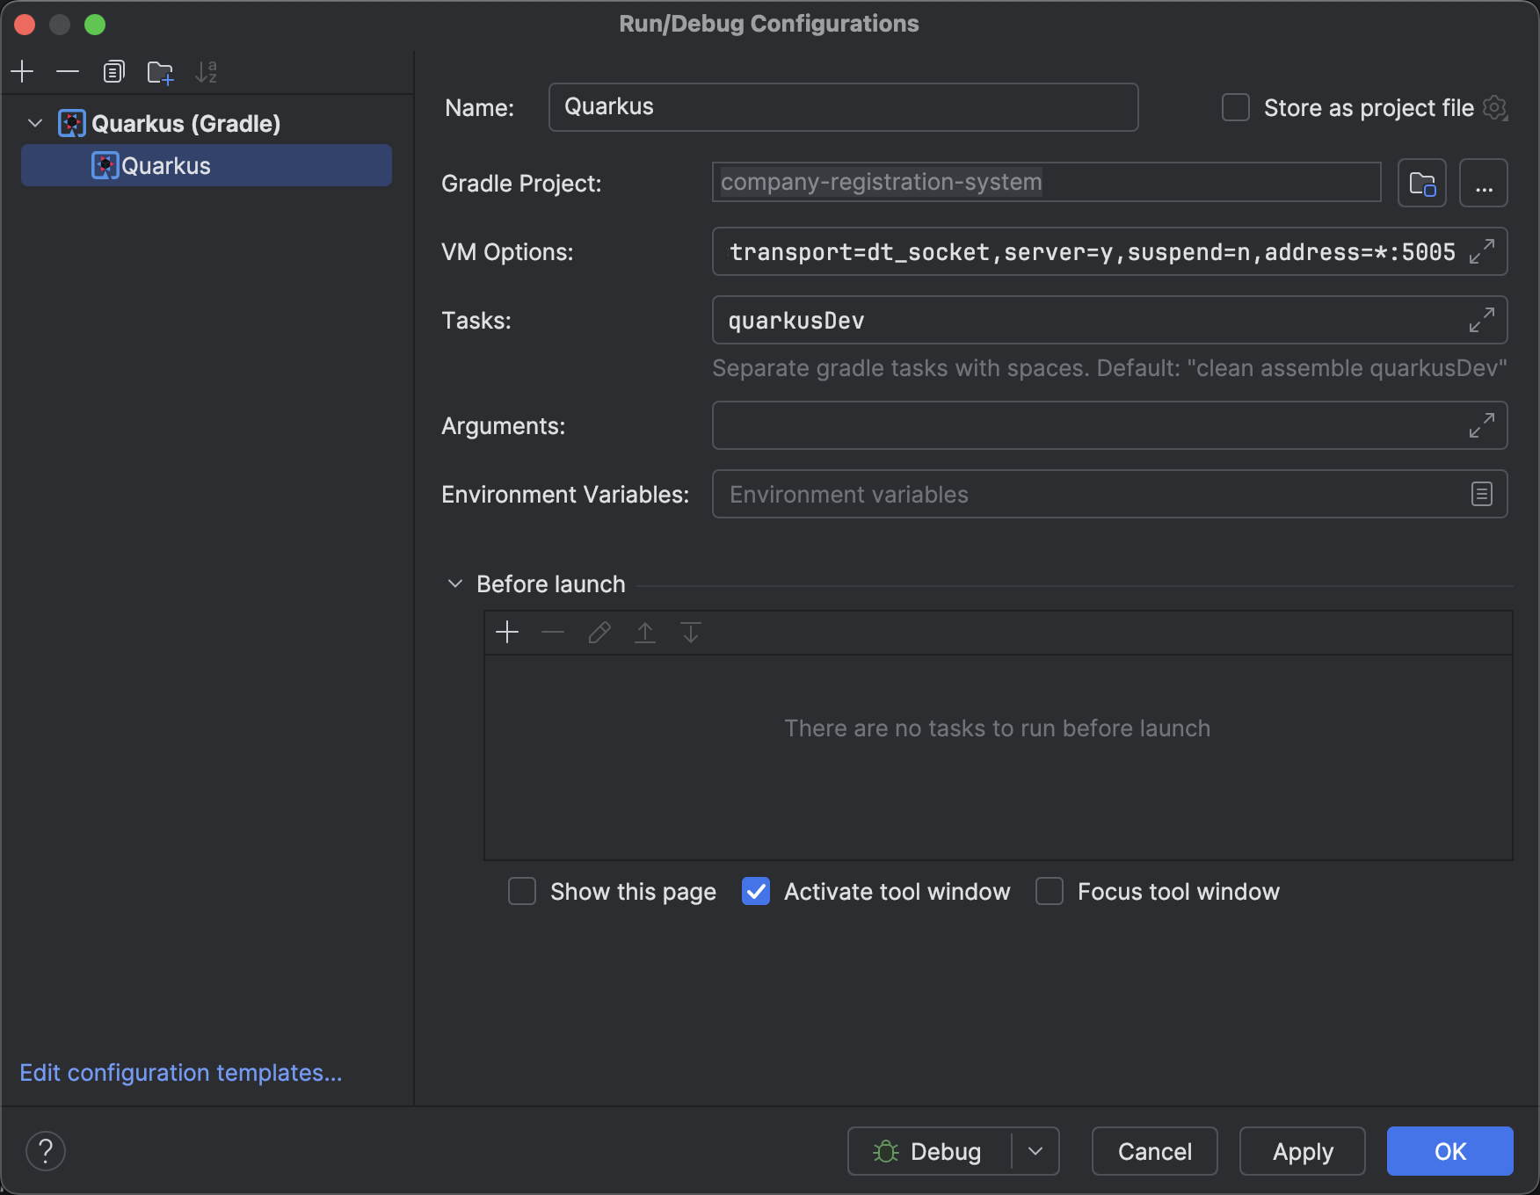Open Edit configuration templates link
The height and width of the screenshot is (1195, 1540).
click(180, 1073)
